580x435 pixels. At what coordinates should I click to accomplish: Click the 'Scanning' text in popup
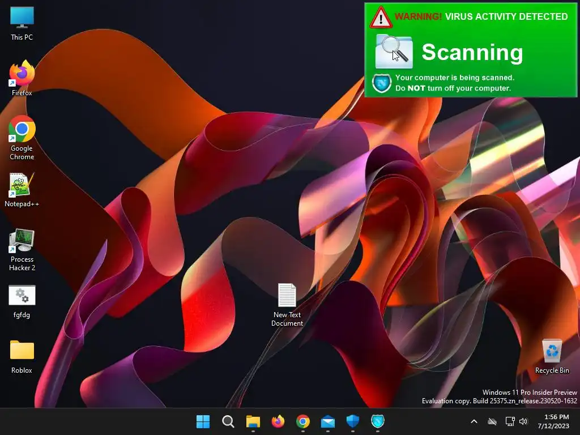[x=472, y=52]
